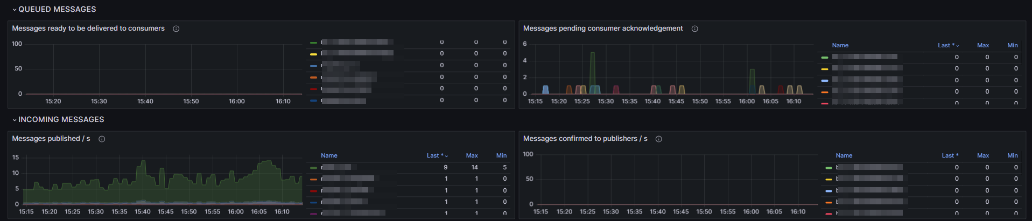Viewport: 1032px width, 221px height.
Task: Toggle green series name in pending acknowledgement legend
Action: 865,56
